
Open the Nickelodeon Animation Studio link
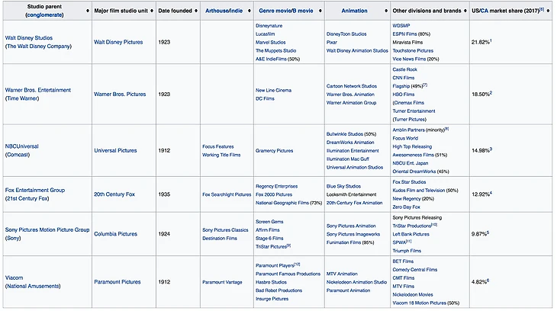[356, 282]
